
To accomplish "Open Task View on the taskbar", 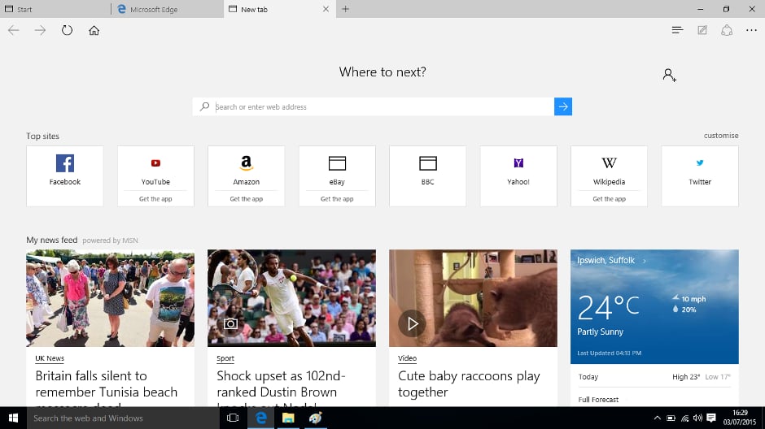I will (233, 418).
